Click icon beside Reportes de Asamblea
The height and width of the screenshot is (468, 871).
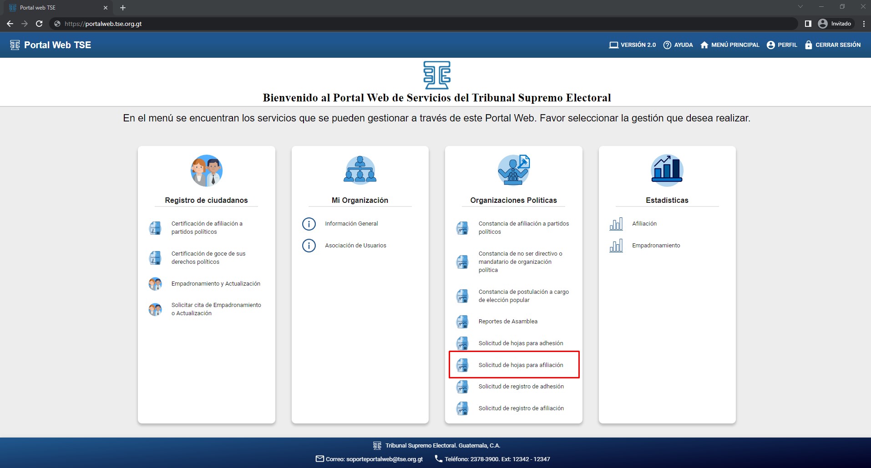(462, 322)
